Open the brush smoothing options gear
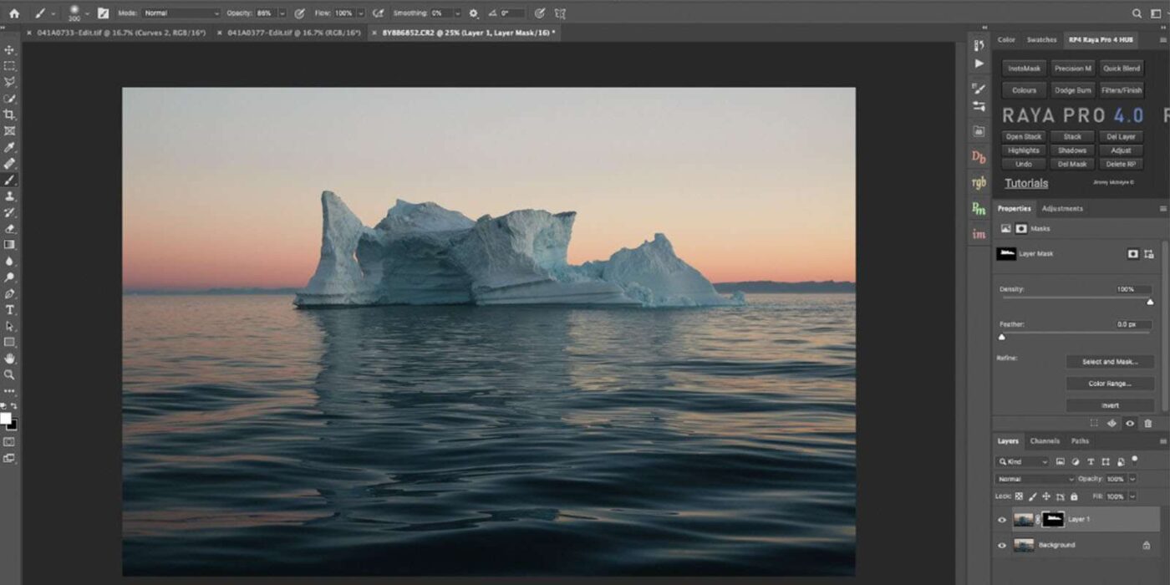Screen dimensions: 1170x585 tap(474, 13)
